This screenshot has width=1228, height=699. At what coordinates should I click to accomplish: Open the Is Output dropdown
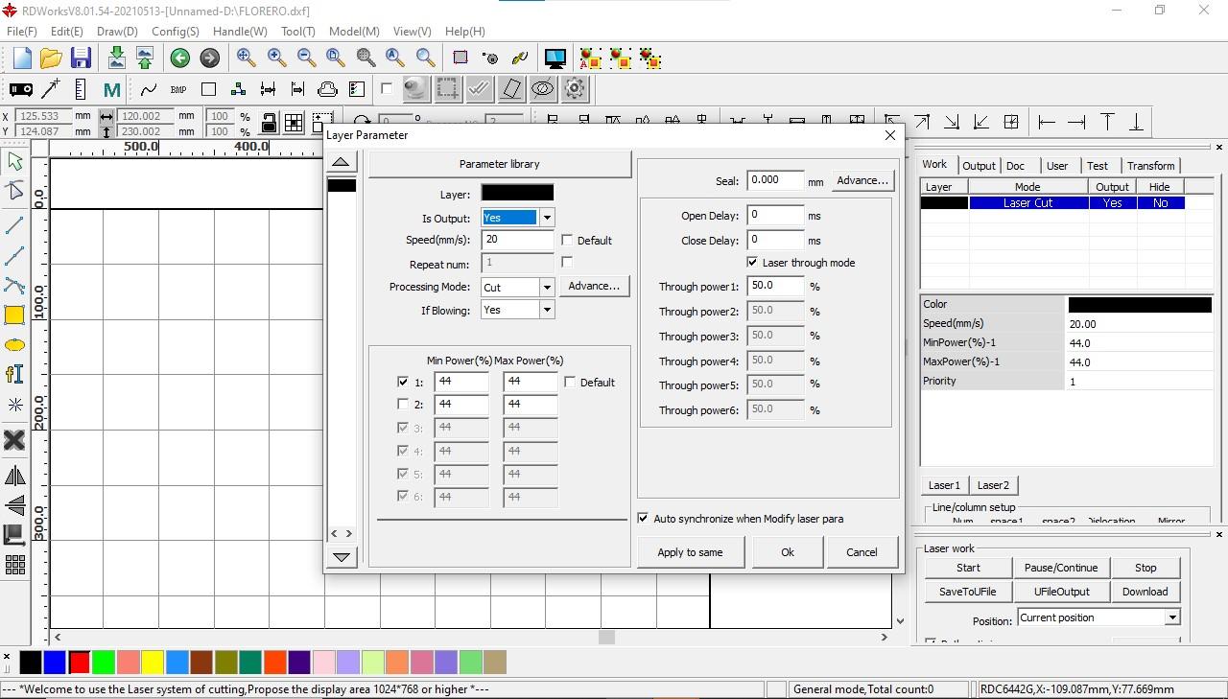[546, 218]
